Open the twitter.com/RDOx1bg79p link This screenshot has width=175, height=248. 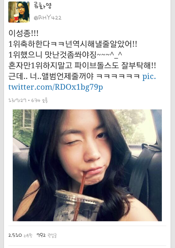tap(56, 87)
